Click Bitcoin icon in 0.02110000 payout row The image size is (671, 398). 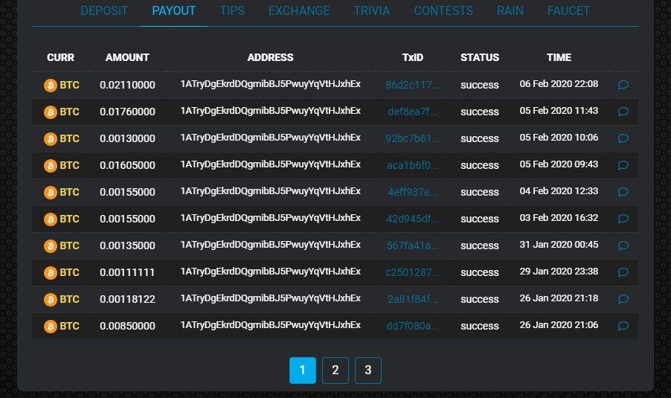tap(51, 85)
